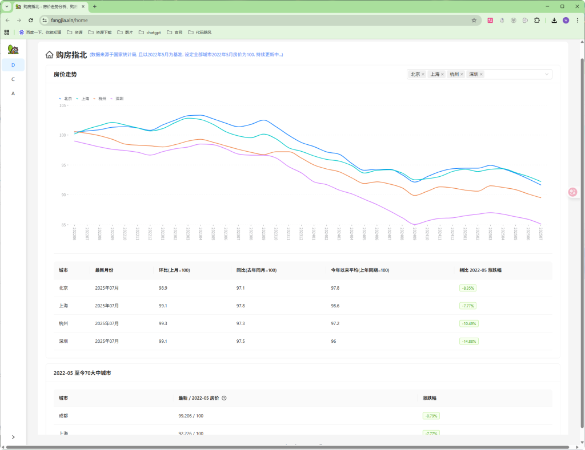Click the help icon next to 房价 column header
This screenshot has height=450, width=585.
tap(224, 398)
